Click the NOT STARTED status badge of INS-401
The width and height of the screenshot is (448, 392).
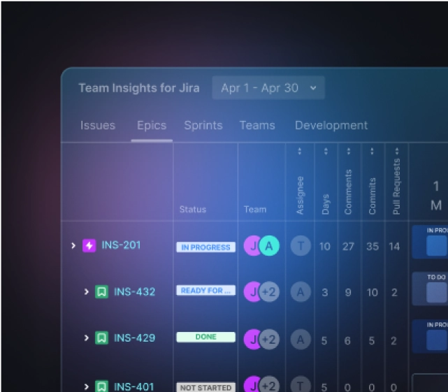pos(206,387)
